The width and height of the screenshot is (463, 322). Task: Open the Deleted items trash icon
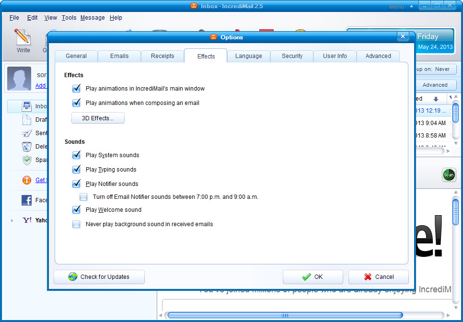[27, 147]
